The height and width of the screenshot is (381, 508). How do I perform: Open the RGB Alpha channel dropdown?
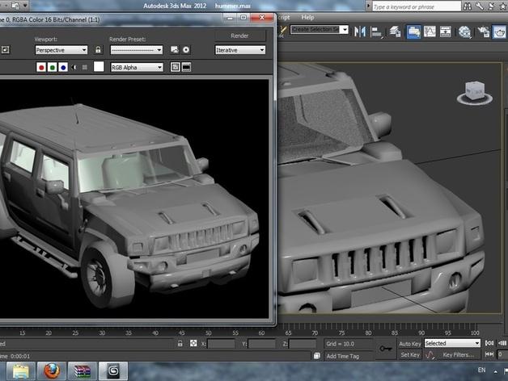pos(137,67)
